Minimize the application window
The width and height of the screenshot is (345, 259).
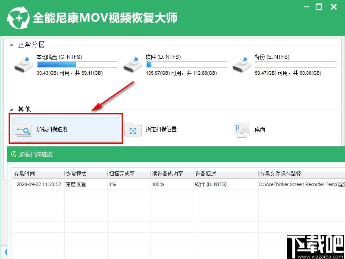point(307,7)
